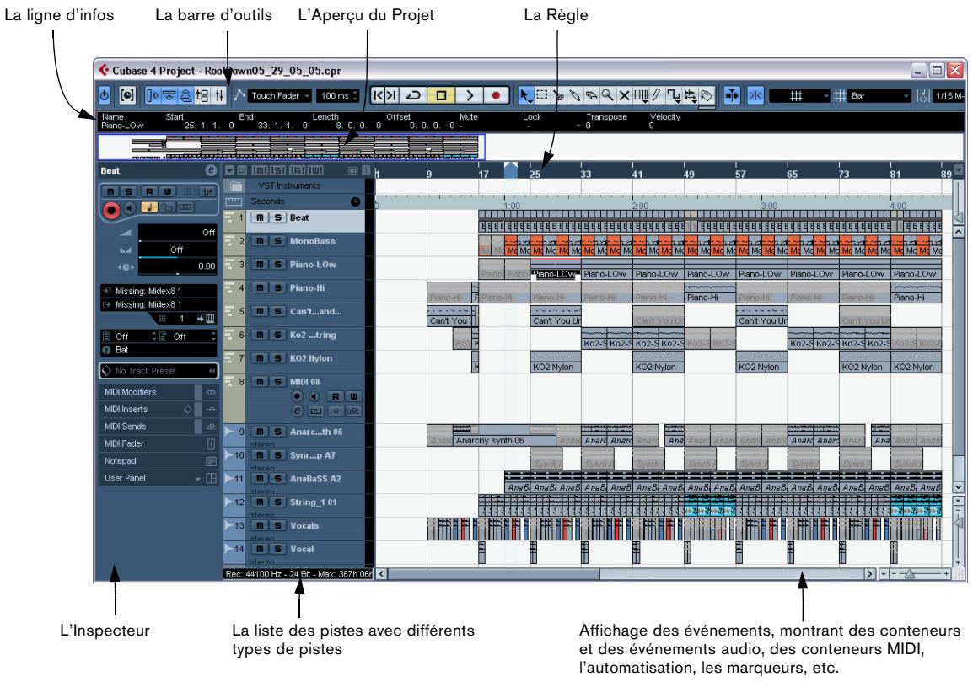The height and width of the screenshot is (682, 973).
Task: Open MIDI input routing 'Missing: Midex8 1'
Action: click(x=159, y=291)
